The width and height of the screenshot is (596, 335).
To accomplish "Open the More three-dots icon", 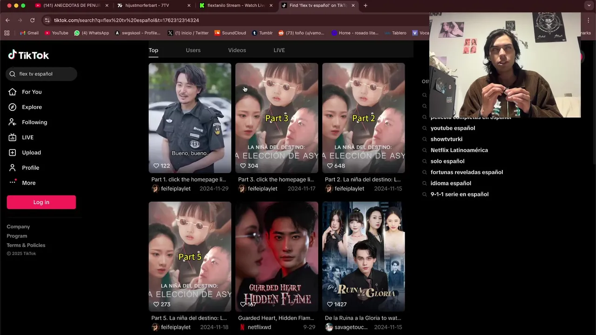I will pos(13,182).
